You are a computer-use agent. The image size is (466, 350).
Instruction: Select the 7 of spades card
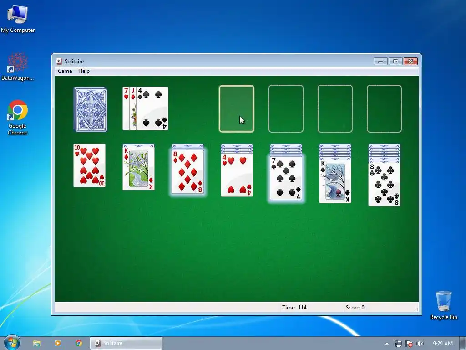(286, 178)
